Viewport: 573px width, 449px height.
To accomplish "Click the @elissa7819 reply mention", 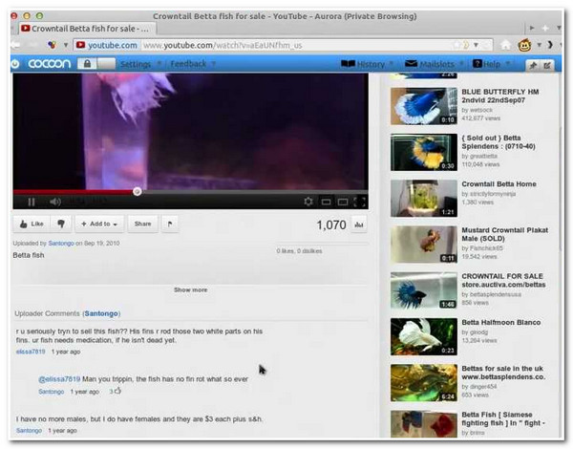I will tap(59, 379).
